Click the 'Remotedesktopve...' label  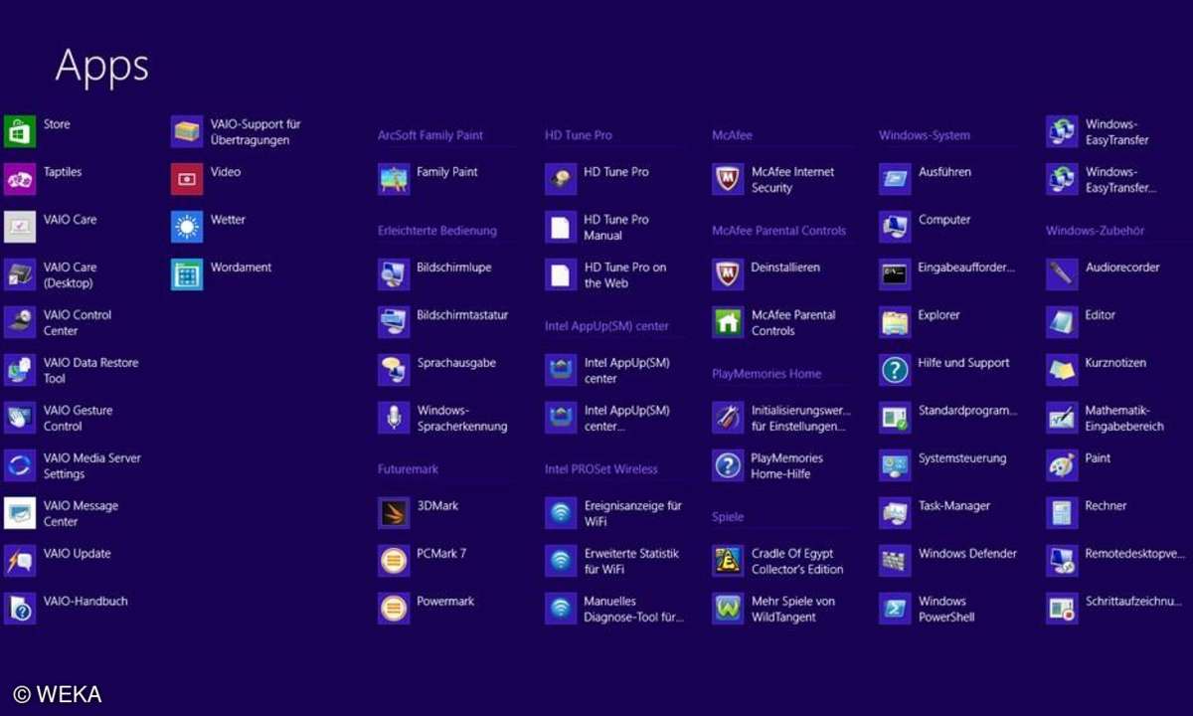click(x=1135, y=554)
